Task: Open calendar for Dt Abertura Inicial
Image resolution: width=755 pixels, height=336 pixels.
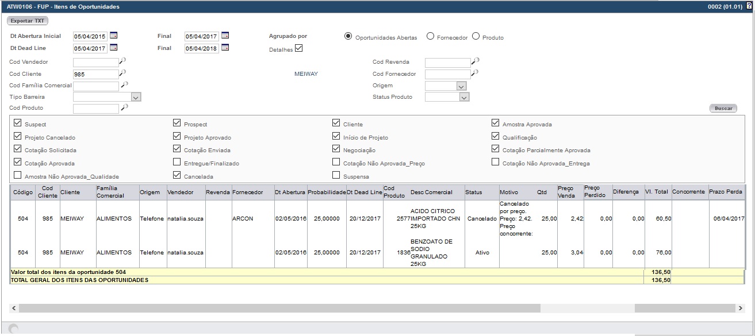Action: point(113,36)
